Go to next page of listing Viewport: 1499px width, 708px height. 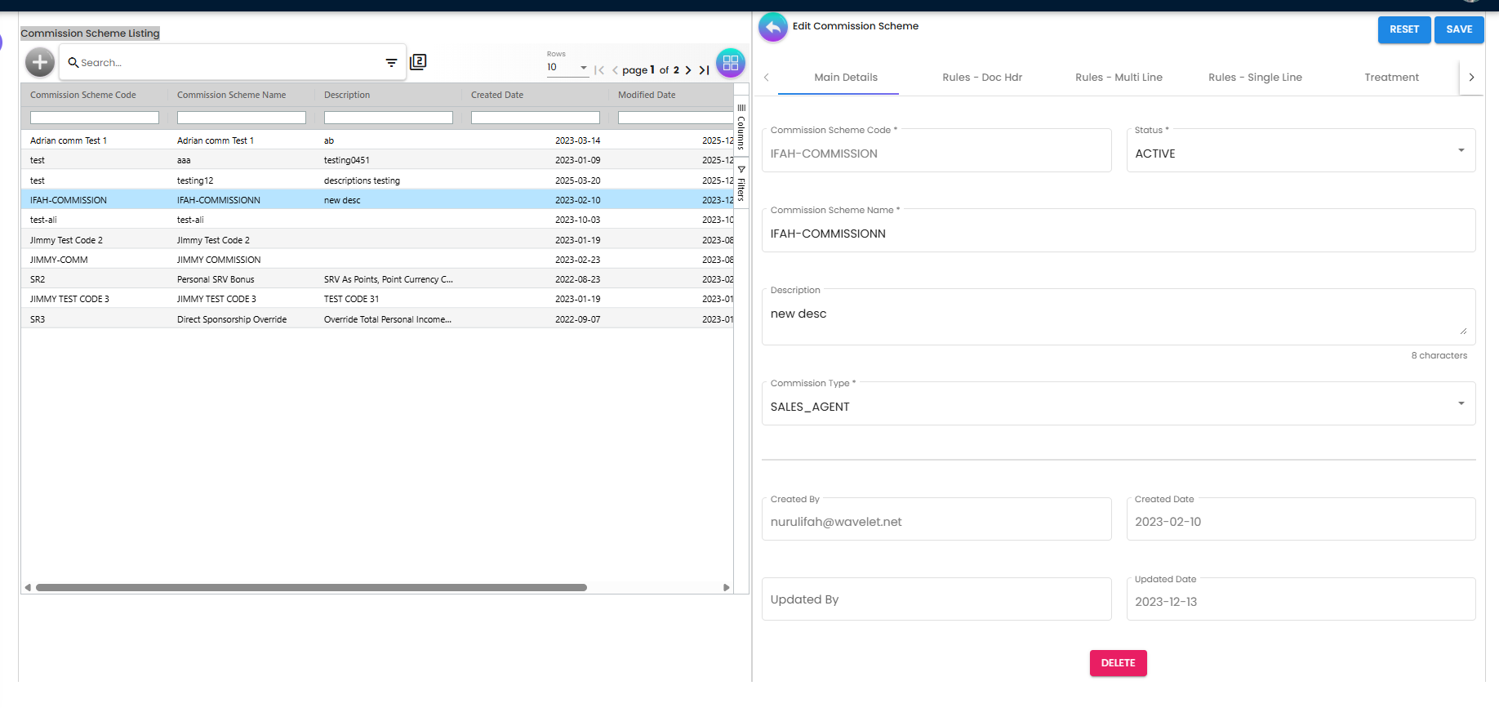click(x=688, y=70)
